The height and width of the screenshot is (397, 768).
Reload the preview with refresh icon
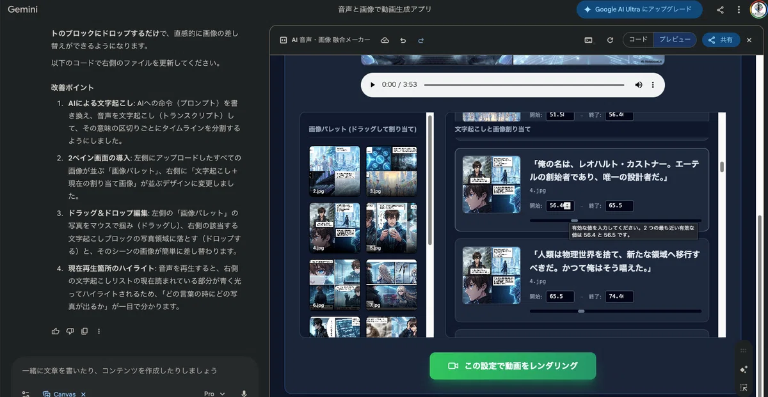pyautogui.click(x=611, y=40)
